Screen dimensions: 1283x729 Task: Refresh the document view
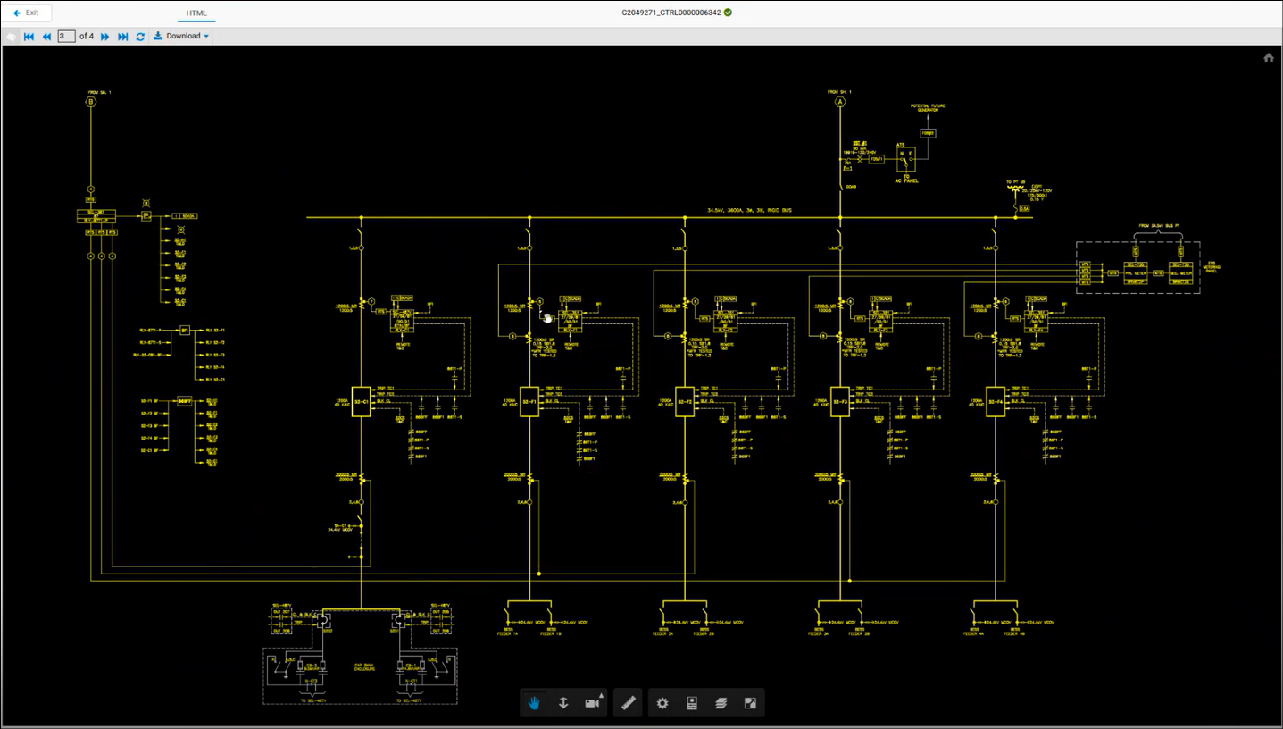140,37
